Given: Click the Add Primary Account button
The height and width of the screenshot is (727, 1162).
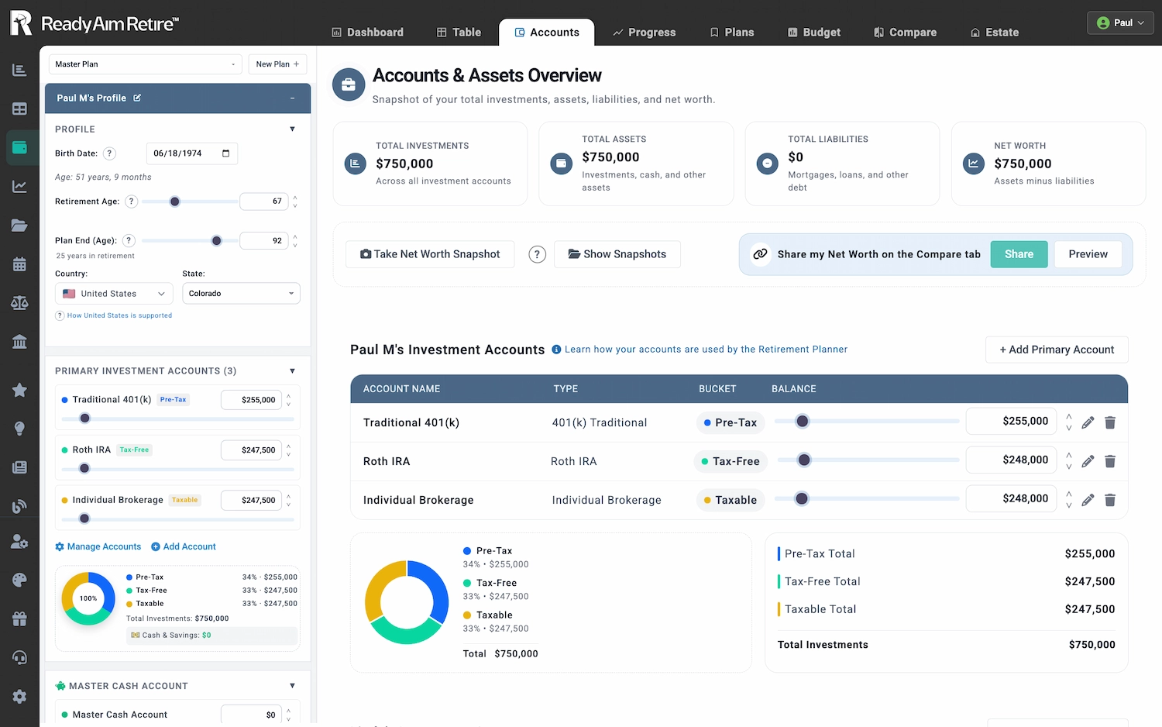Looking at the screenshot, I should (1057, 350).
